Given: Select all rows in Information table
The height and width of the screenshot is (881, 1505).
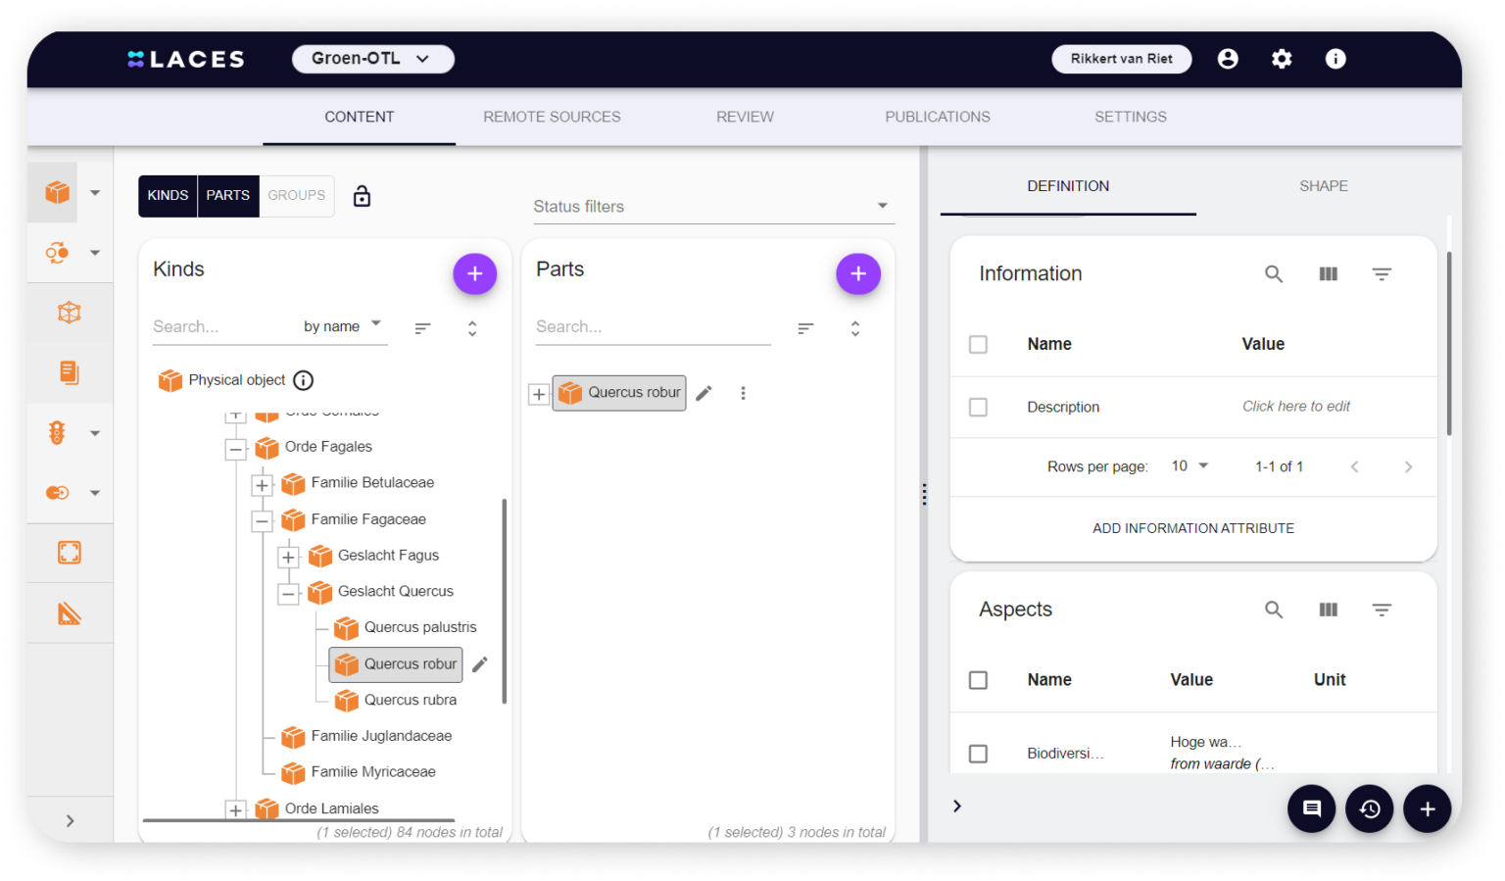Looking at the screenshot, I should (978, 345).
